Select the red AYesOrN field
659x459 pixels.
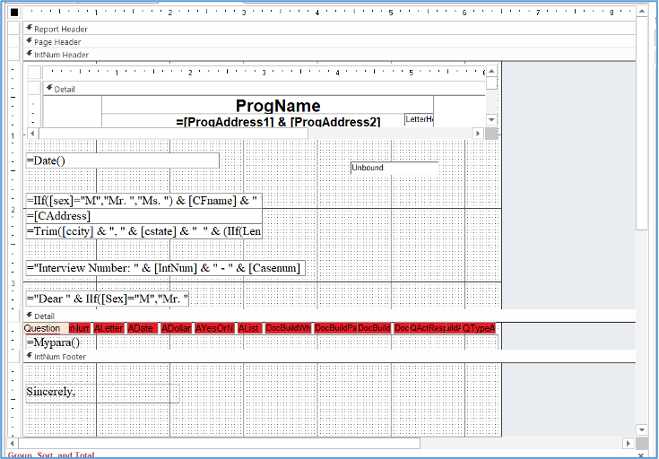[214, 328]
